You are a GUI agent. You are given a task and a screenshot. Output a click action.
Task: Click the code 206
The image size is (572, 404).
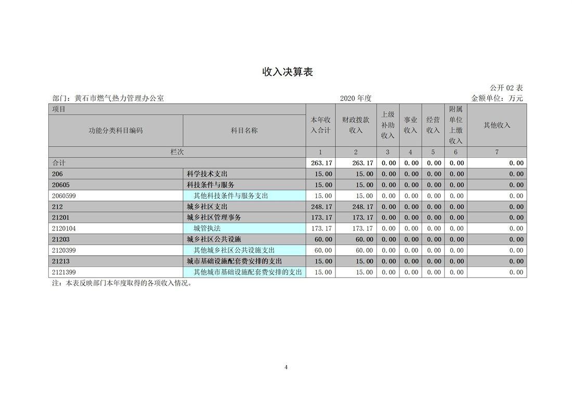coord(57,174)
